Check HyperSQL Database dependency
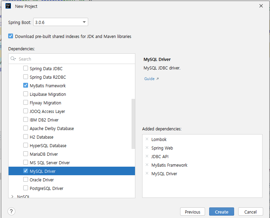Viewport: 270px width, 218px height. [26, 145]
